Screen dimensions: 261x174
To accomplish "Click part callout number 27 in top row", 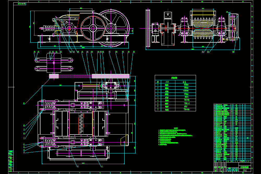I will click(110, 52).
